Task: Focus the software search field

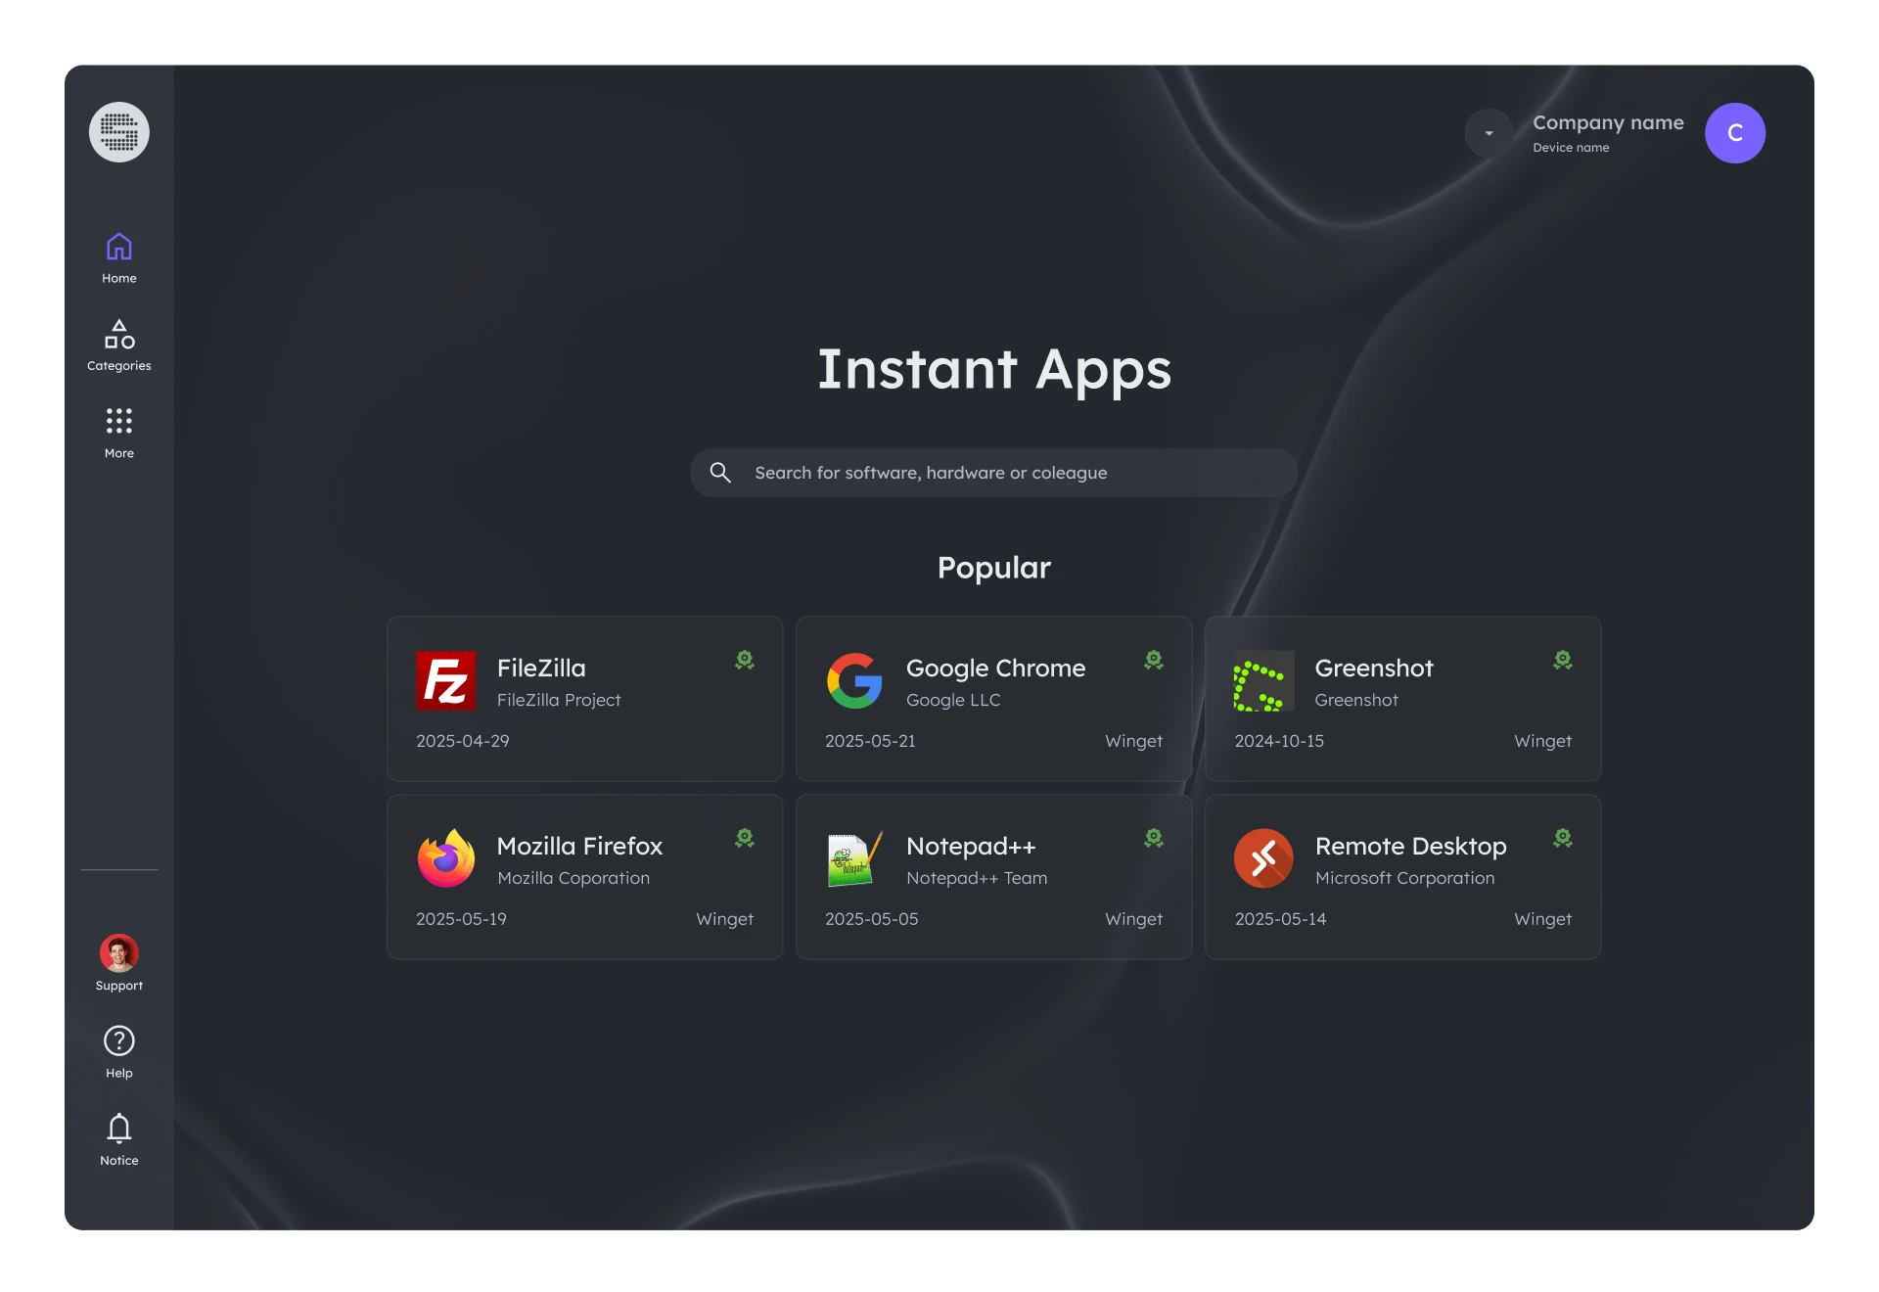Action: tap(993, 473)
